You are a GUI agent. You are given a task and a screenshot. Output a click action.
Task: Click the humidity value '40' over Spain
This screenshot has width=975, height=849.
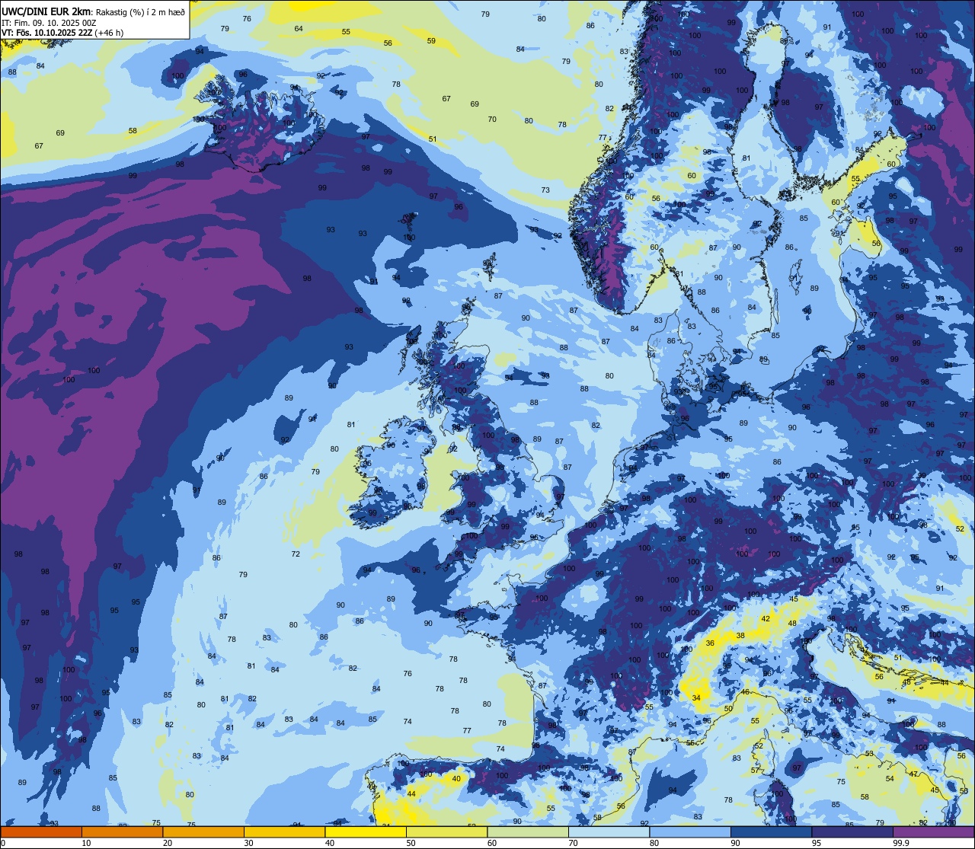(x=456, y=779)
